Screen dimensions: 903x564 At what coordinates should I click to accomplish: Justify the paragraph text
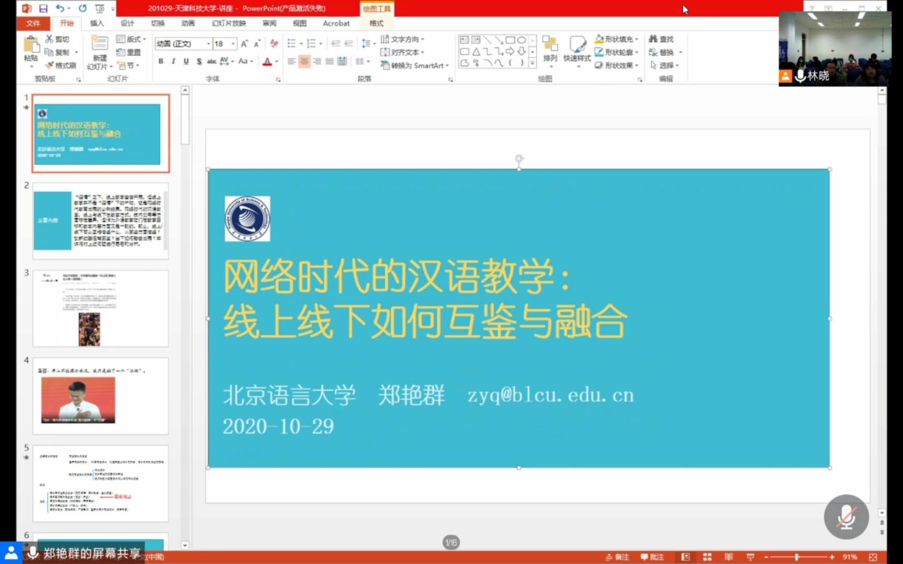pyautogui.click(x=330, y=62)
